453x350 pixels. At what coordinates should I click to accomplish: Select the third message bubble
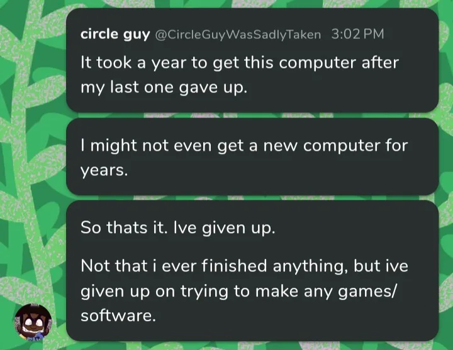[x=252, y=271]
